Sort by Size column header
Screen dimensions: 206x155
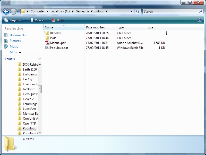click(156, 27)
